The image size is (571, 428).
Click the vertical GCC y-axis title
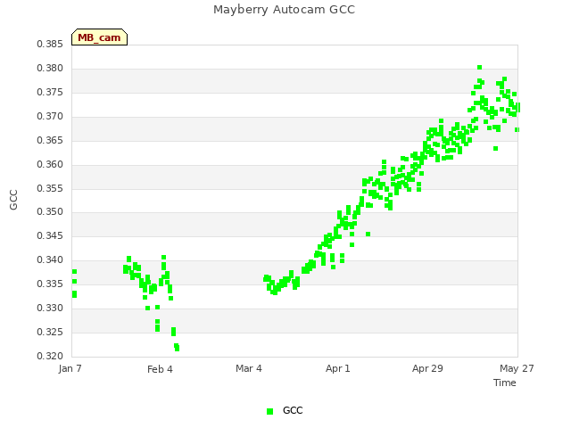(13, 200)
